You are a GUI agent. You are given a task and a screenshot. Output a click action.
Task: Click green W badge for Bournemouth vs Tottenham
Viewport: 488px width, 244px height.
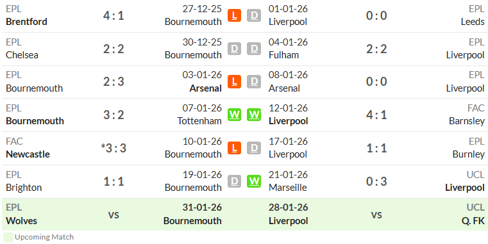pyautogui.click(x=234, y=115)
